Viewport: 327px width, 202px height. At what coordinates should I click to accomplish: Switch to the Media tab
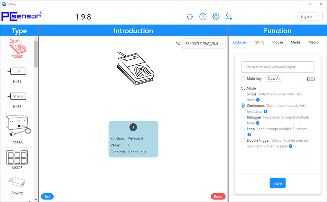point(296,42)
